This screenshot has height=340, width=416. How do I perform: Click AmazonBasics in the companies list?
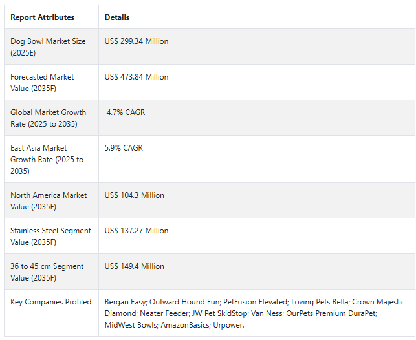click(183, 325)
